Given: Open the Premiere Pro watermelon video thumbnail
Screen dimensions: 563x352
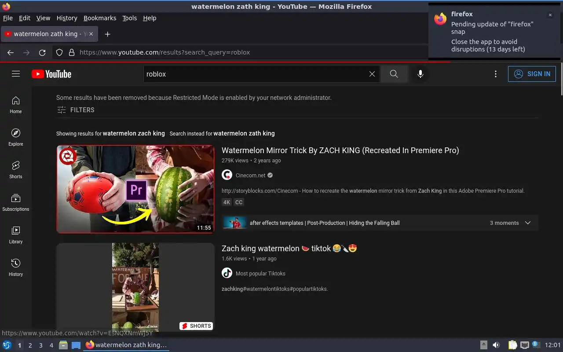Looking at the screenshot, I should (135, 189).
